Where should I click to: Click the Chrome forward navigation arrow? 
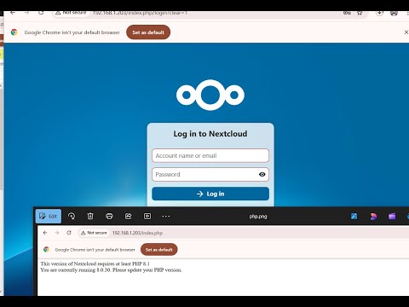click(26, 13)
